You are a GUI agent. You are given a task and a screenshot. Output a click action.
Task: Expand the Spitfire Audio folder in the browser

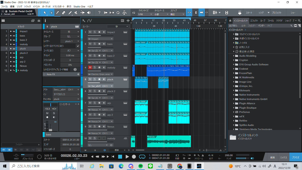(x=234, y=125)
